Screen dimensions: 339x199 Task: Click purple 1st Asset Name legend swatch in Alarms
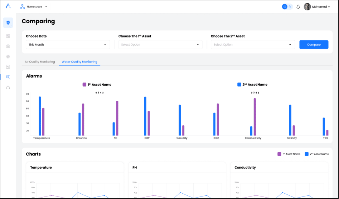[x=84, y=85]
